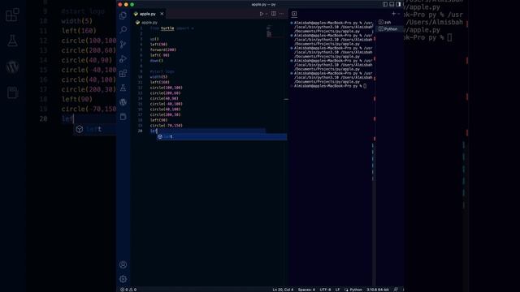Open the Testing flask view
Viewport: 520px width, 292px height.
123,88
